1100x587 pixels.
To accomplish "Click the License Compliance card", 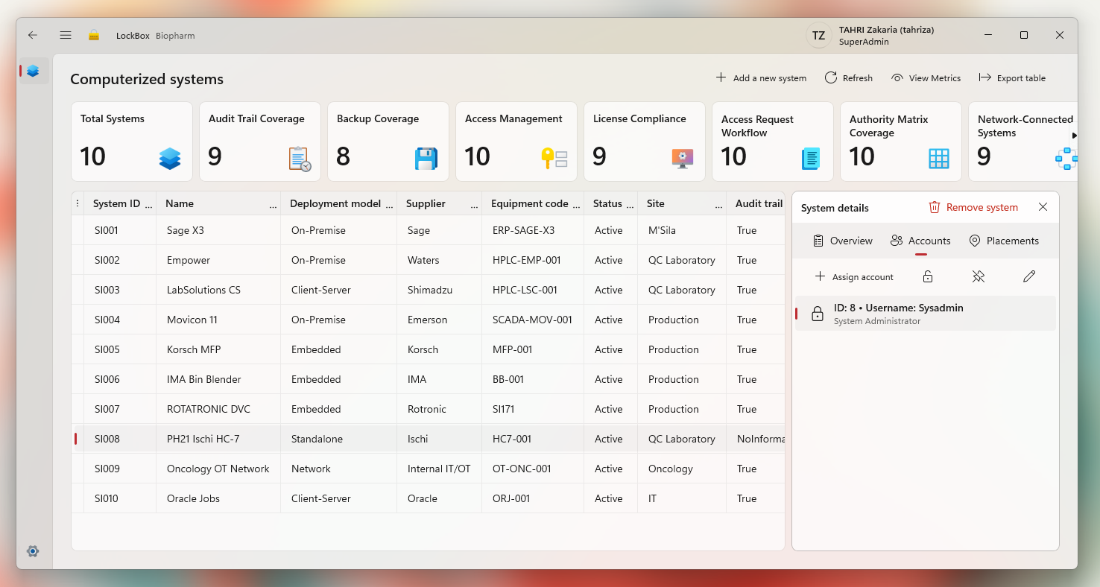I will pos(645,142).
